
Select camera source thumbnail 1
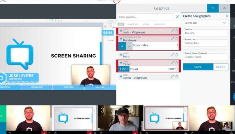tap(28, 118)
